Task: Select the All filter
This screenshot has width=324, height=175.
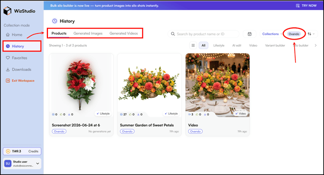Action: pos(204,45)
